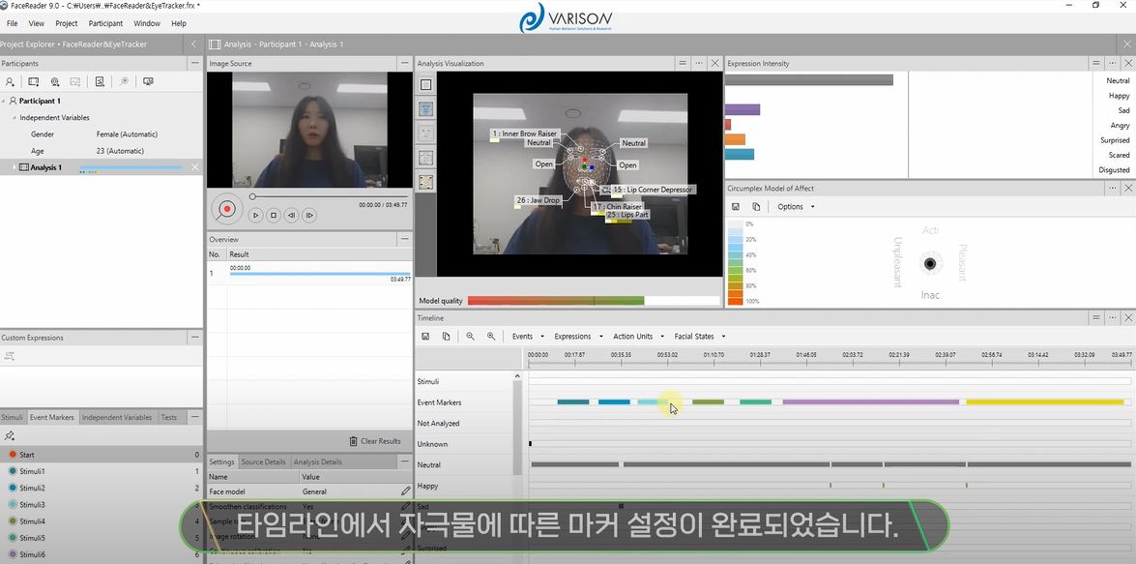Play the analysis video
Image resolution: width=1136 pixels, height=564 pixels.
click(255, 215)
